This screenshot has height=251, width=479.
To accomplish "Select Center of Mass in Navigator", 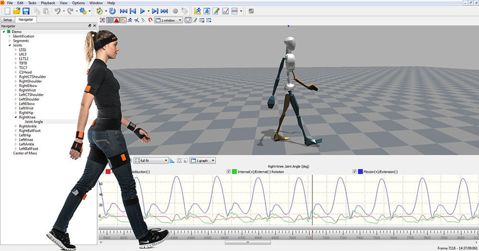I will click(24, 153).
